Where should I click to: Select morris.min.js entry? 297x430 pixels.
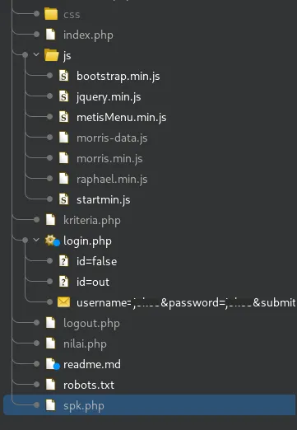(109, 159)
